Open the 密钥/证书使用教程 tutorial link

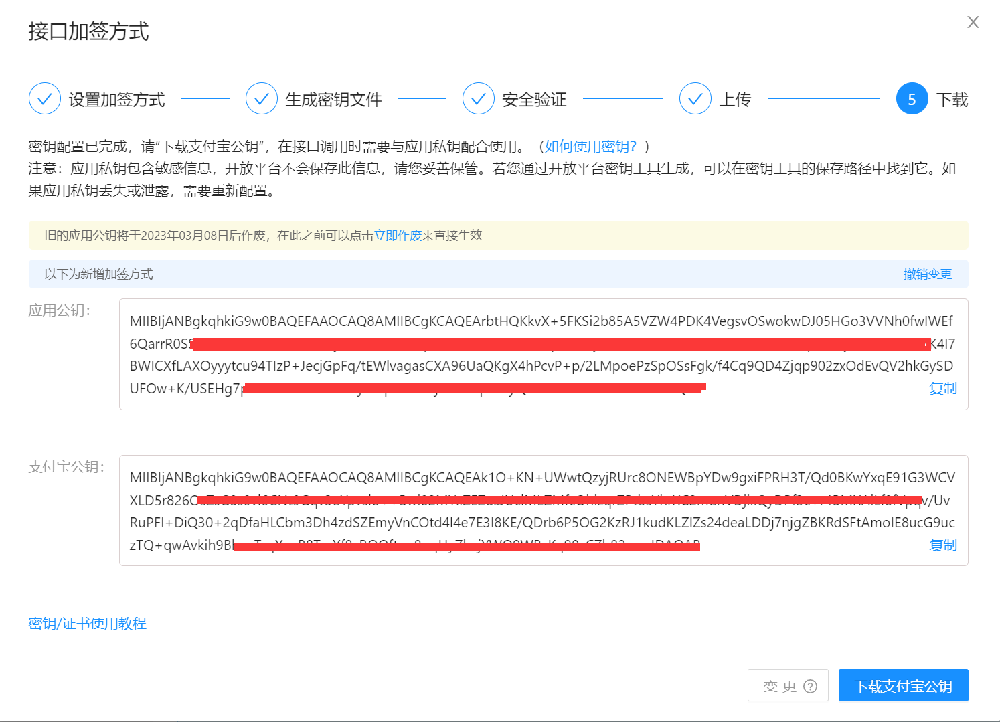click(x=88, y=624)
